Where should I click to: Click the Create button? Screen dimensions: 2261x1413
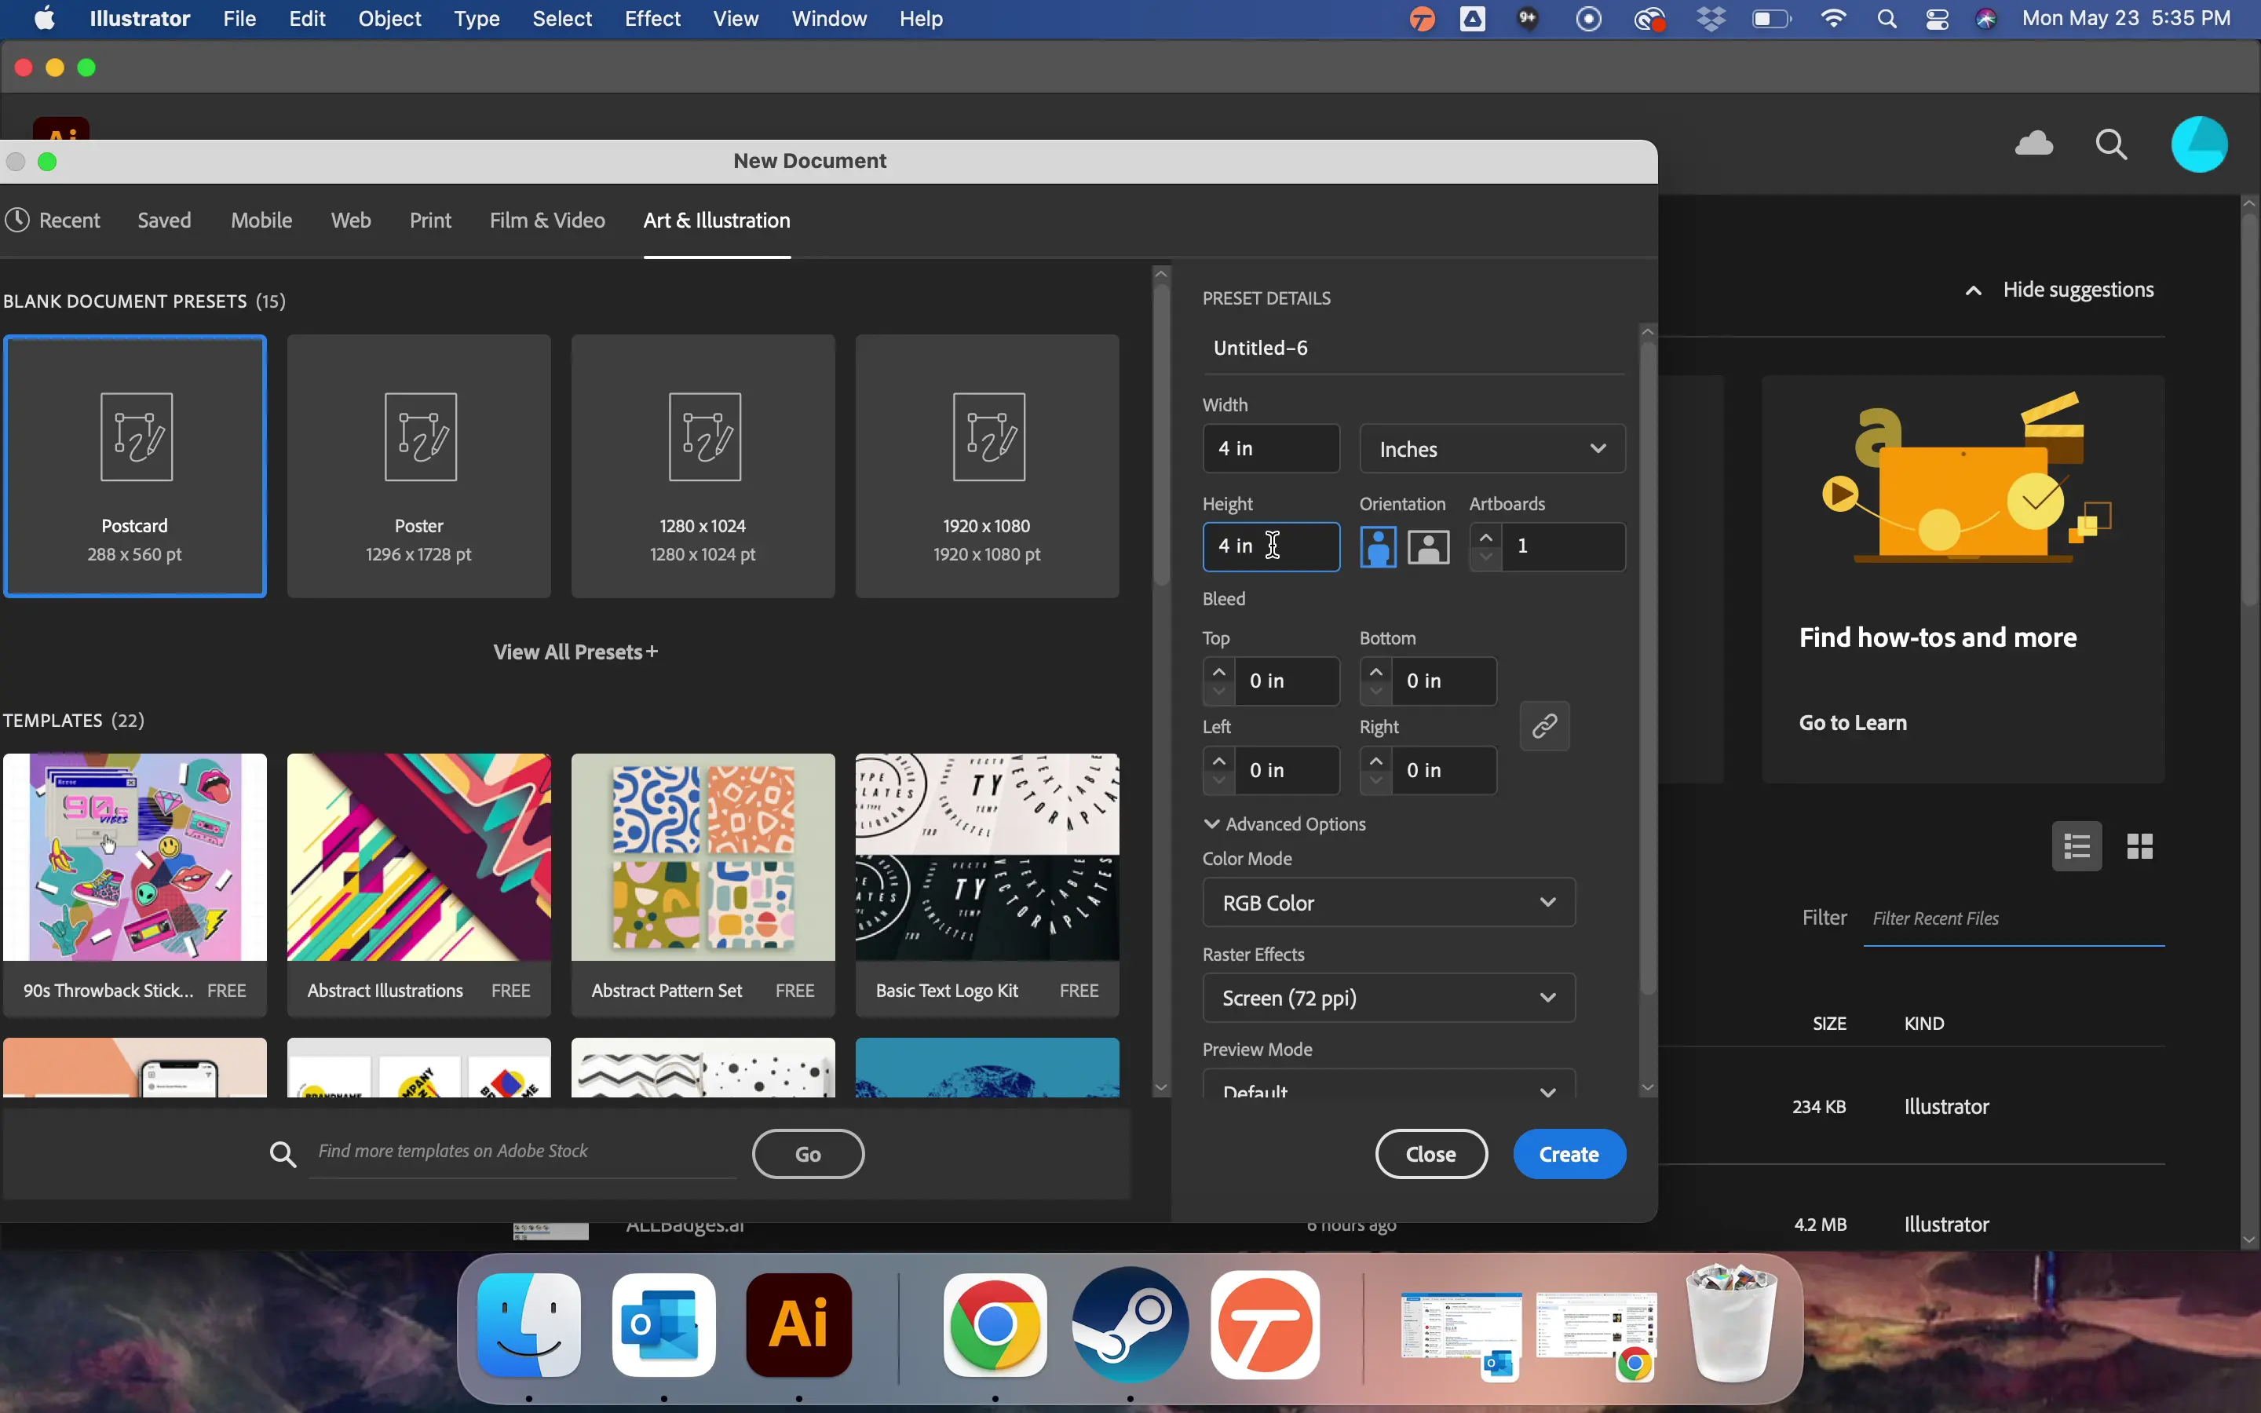1569,1154
